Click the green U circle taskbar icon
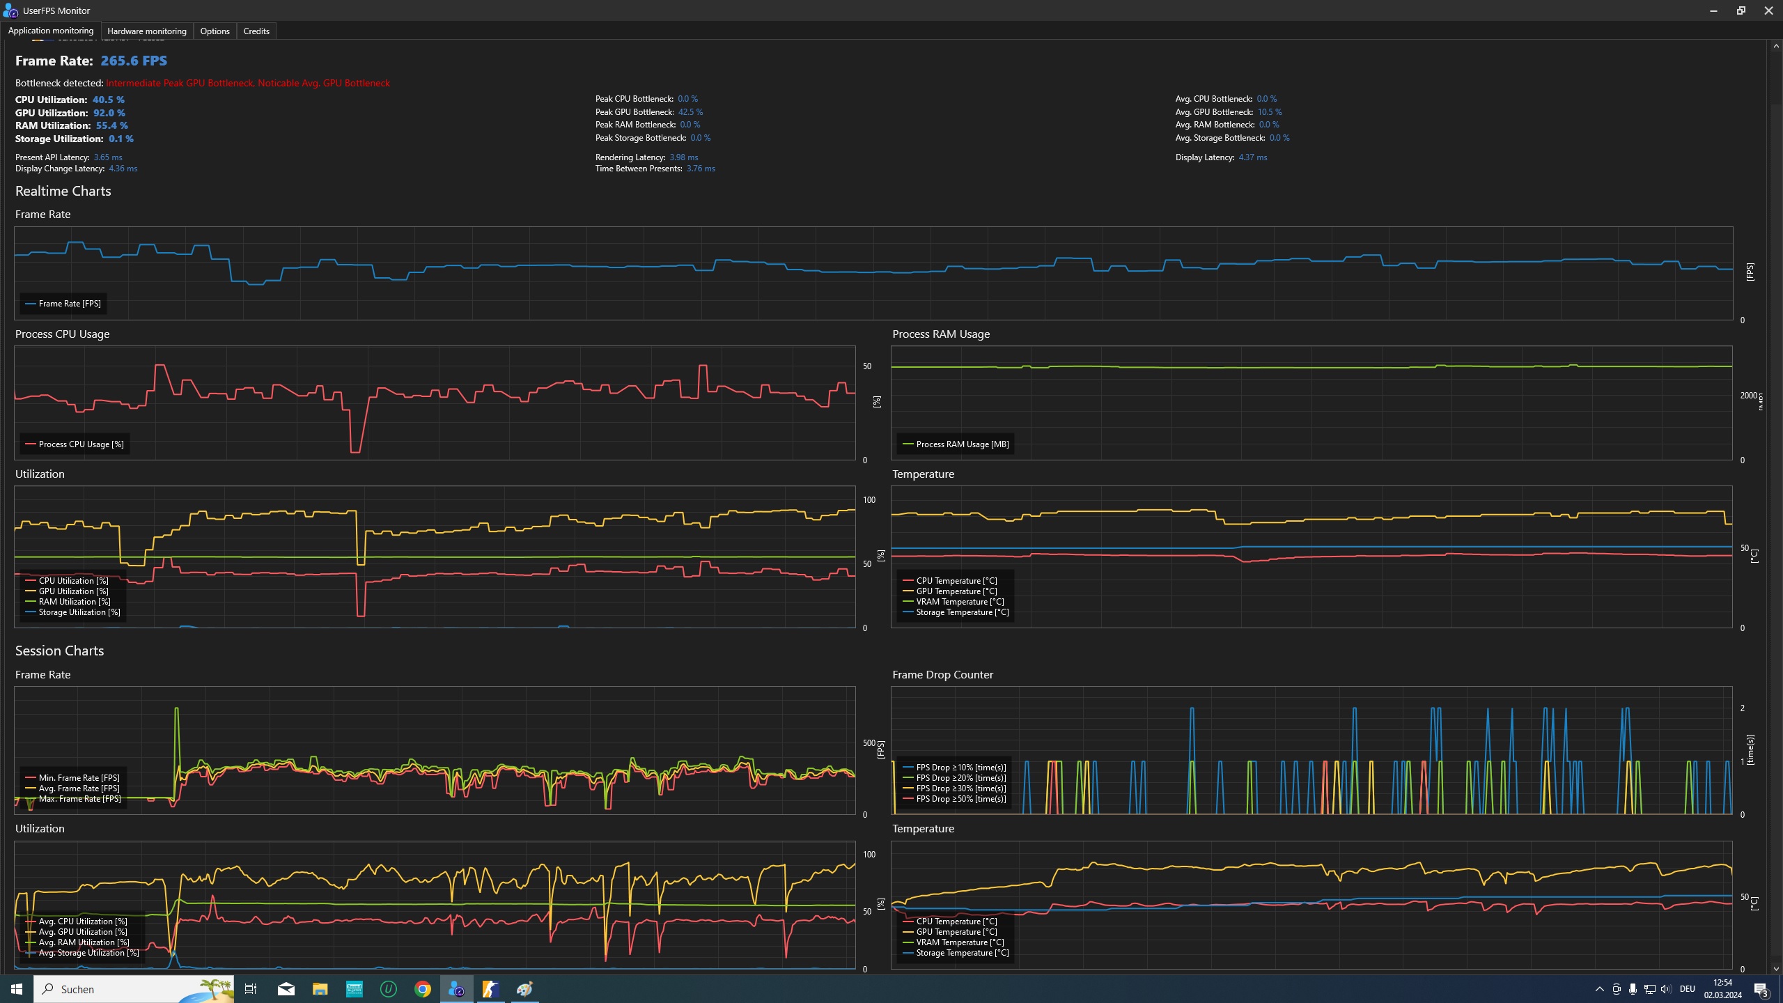Image resolution: width=1783 pixels, height=1003 pixels. pyautogui.click(x=388, y=989)
